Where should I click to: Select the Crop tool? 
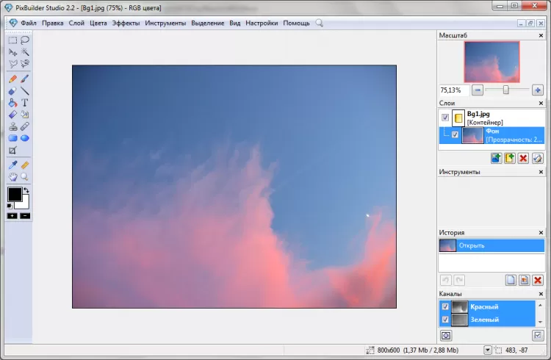tap(12, 150)
